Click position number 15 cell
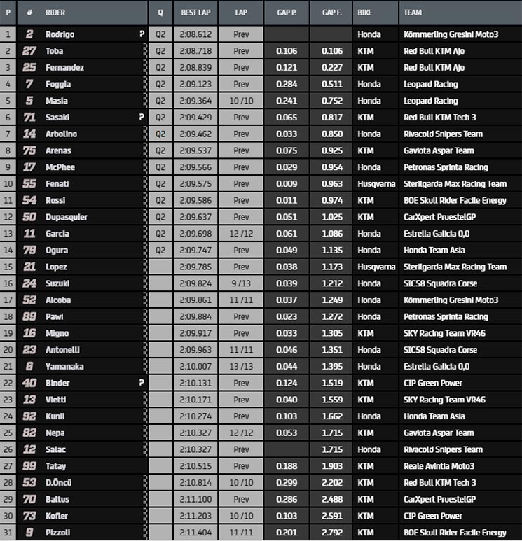 coord(8,267)
